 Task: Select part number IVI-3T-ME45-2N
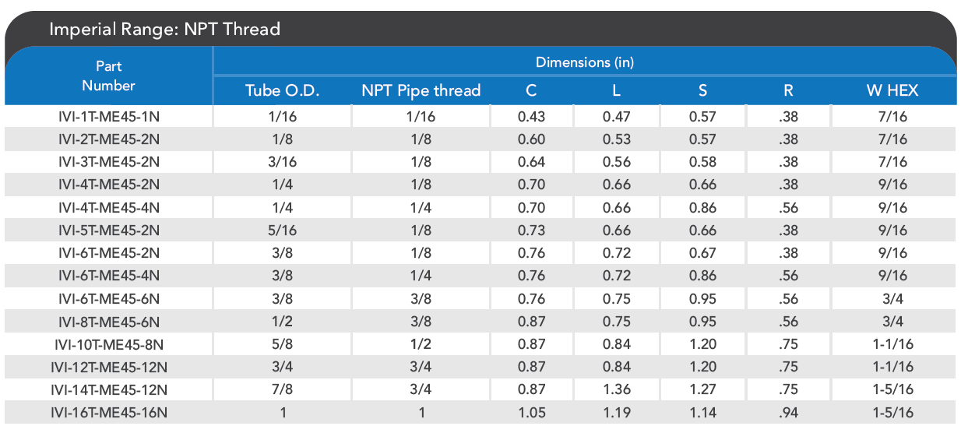coord(109,162)
